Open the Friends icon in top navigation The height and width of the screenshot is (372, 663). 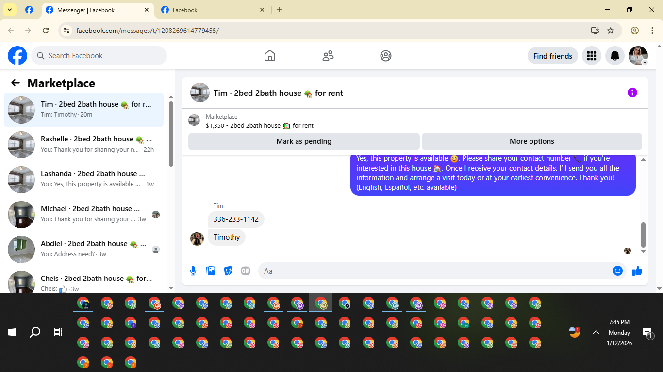[x=328, y=56]
